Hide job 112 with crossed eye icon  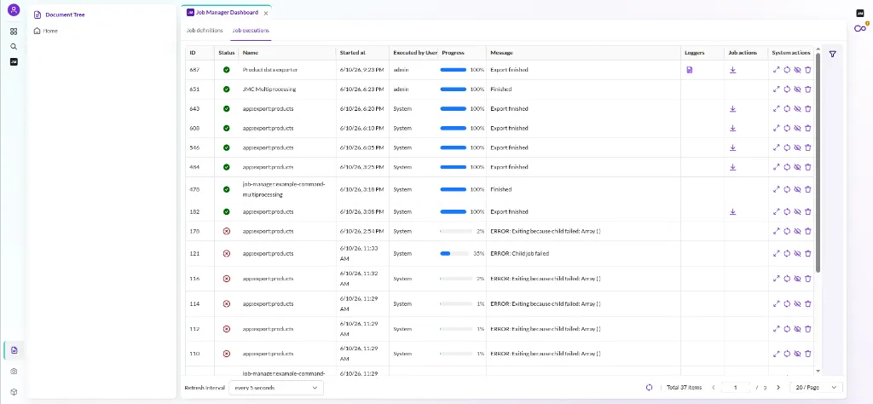pyautogui.click(x=797, y=329)
